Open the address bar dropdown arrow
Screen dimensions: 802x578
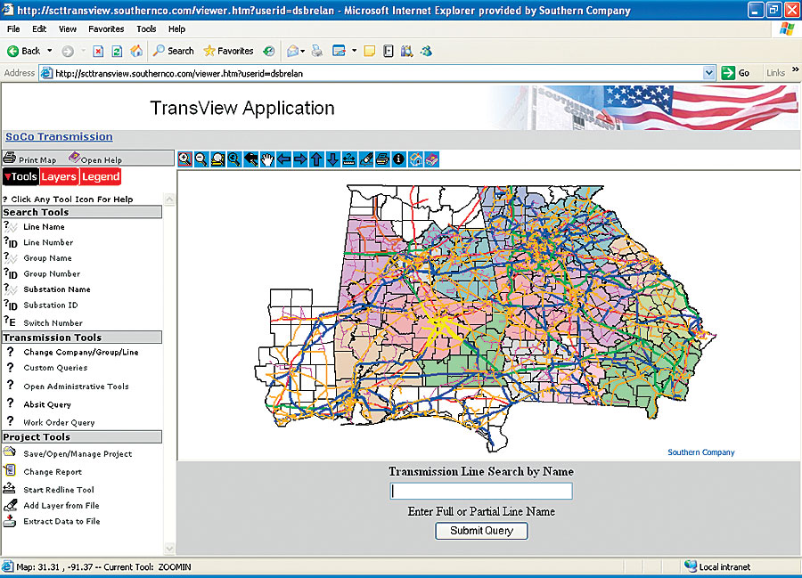pos(708,73)
